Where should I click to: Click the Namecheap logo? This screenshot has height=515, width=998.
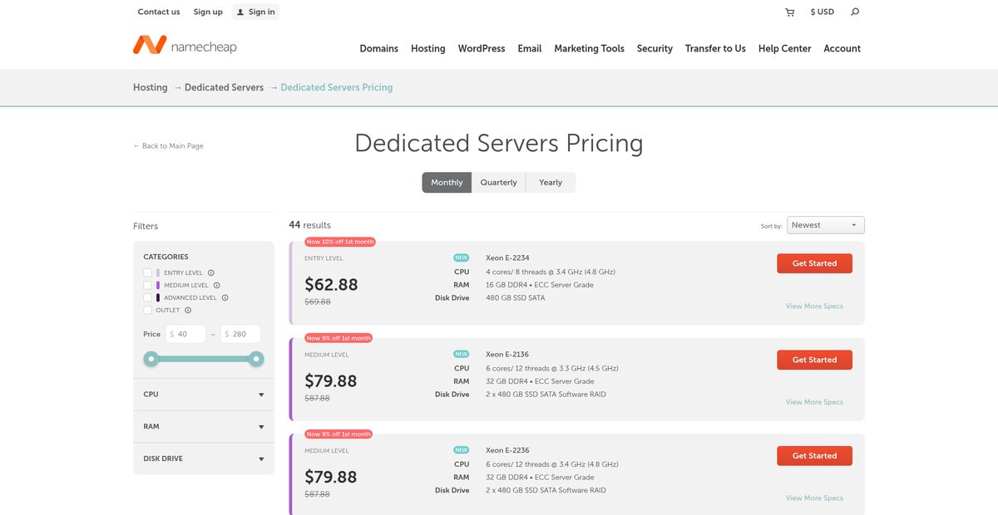click(x=185, y=46)
